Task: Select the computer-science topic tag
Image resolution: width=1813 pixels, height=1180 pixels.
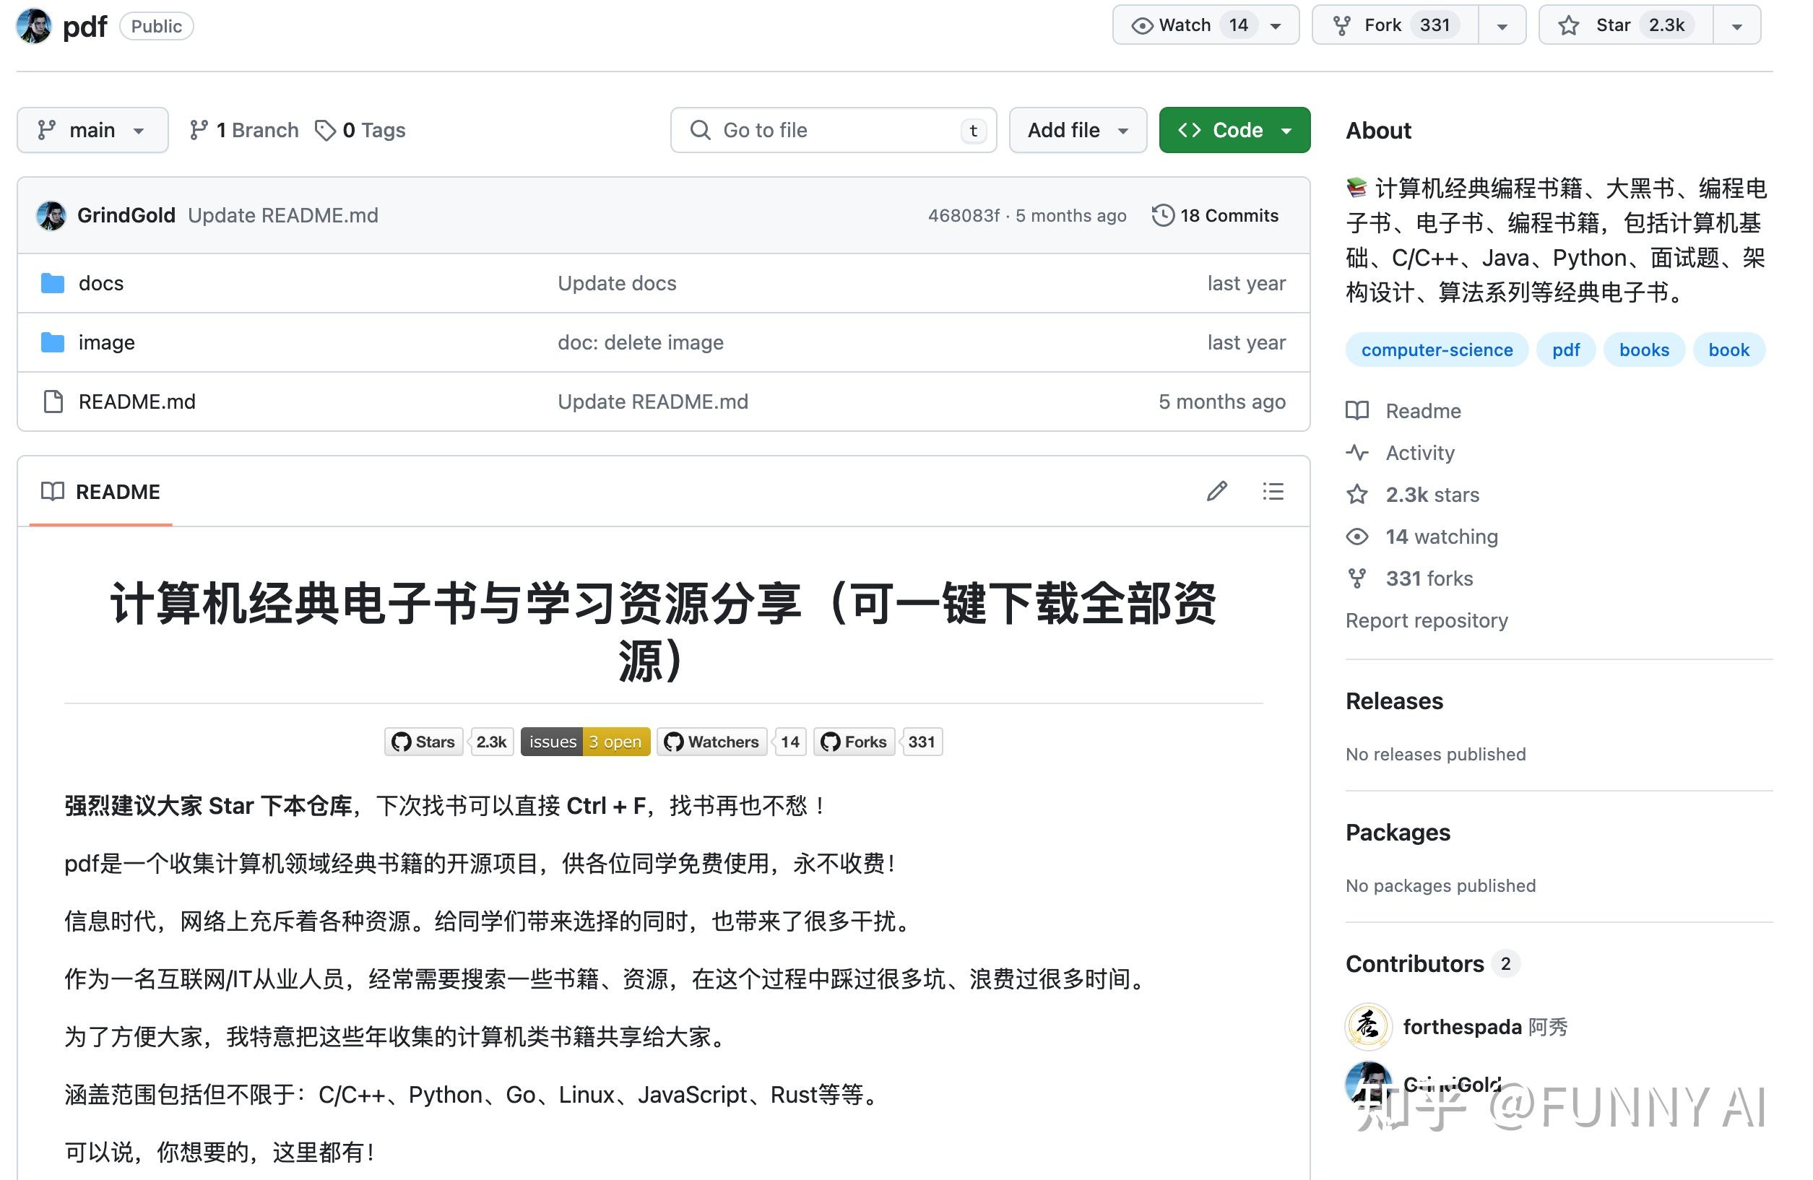Action: [x=1437, y=350]
